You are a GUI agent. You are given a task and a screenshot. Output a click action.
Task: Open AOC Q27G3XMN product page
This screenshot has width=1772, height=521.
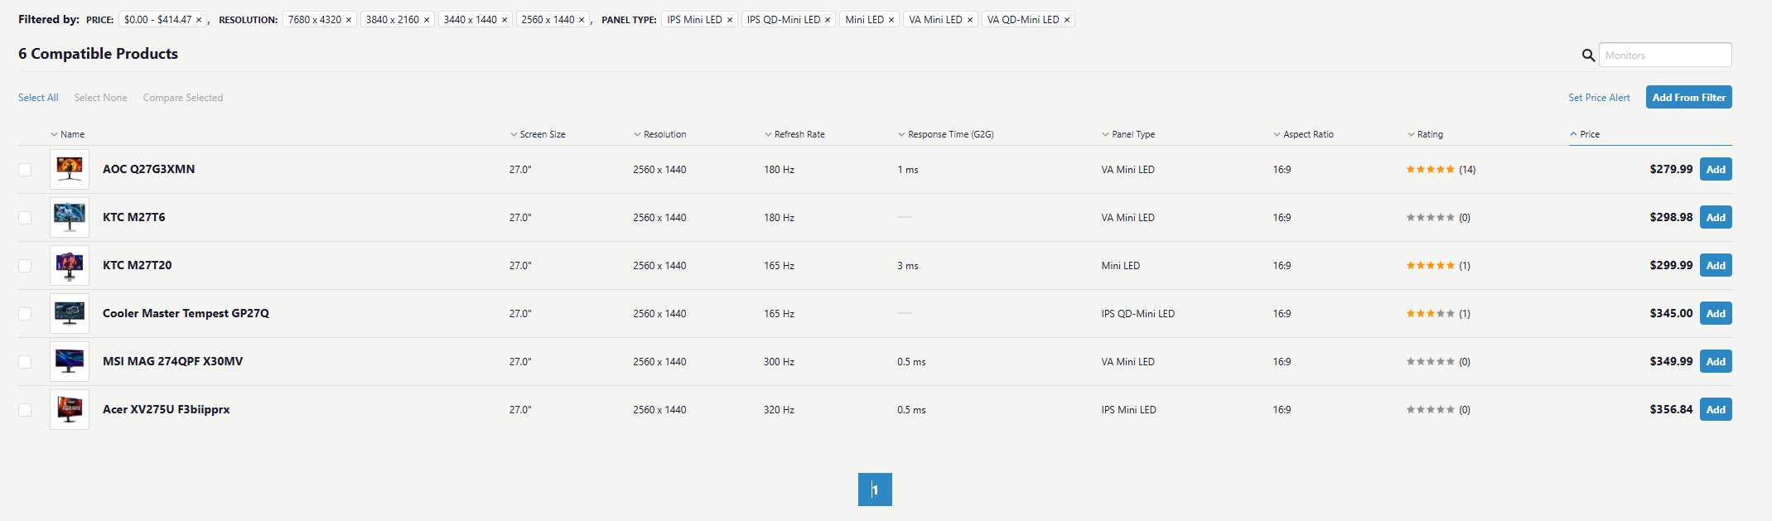(x=149, y=169)
